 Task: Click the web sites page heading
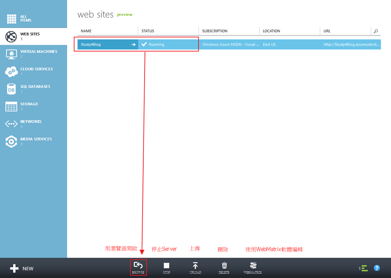pos(95,14)
